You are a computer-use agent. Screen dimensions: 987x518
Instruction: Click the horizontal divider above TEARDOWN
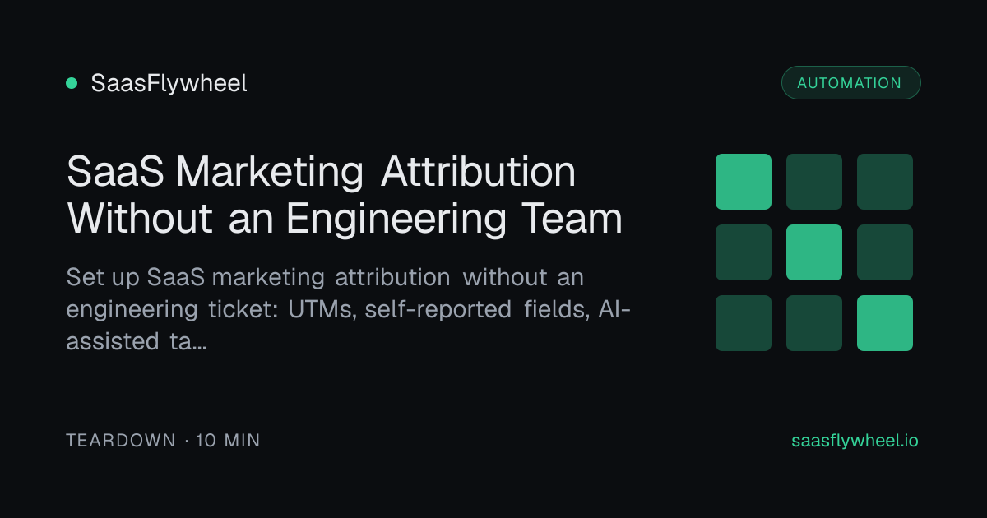(x=493, y=405)
